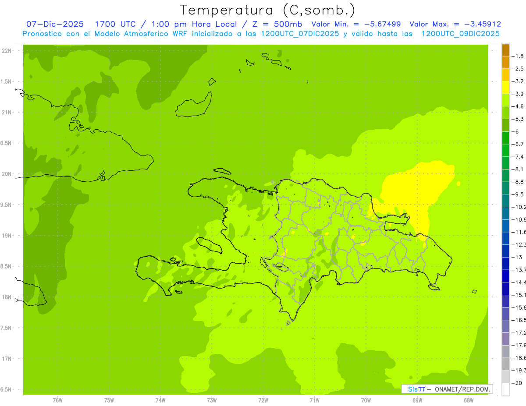Click the '-16.5' colorbar label
This screenshot has height=406, width=526.
click(519, 320)
